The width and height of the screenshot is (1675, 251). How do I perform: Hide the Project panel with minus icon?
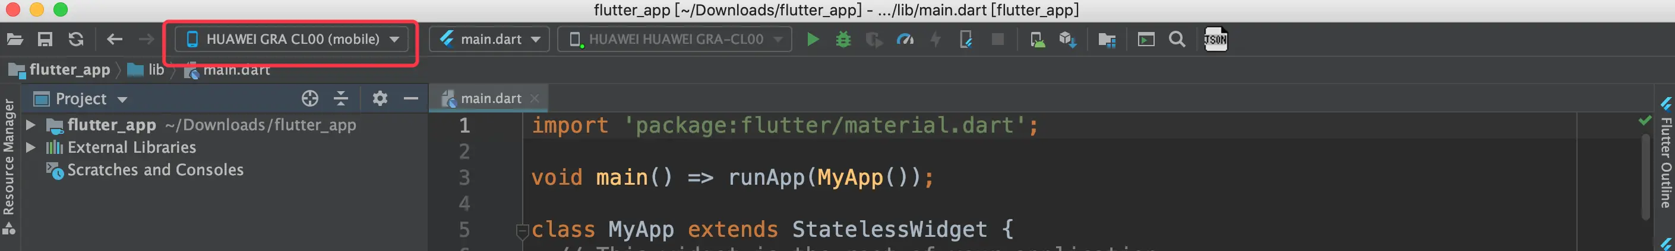[411, 99]
